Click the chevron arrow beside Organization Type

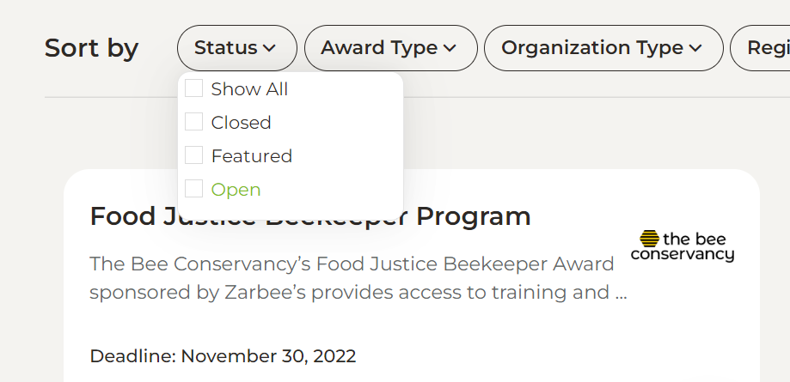(695, 49)
